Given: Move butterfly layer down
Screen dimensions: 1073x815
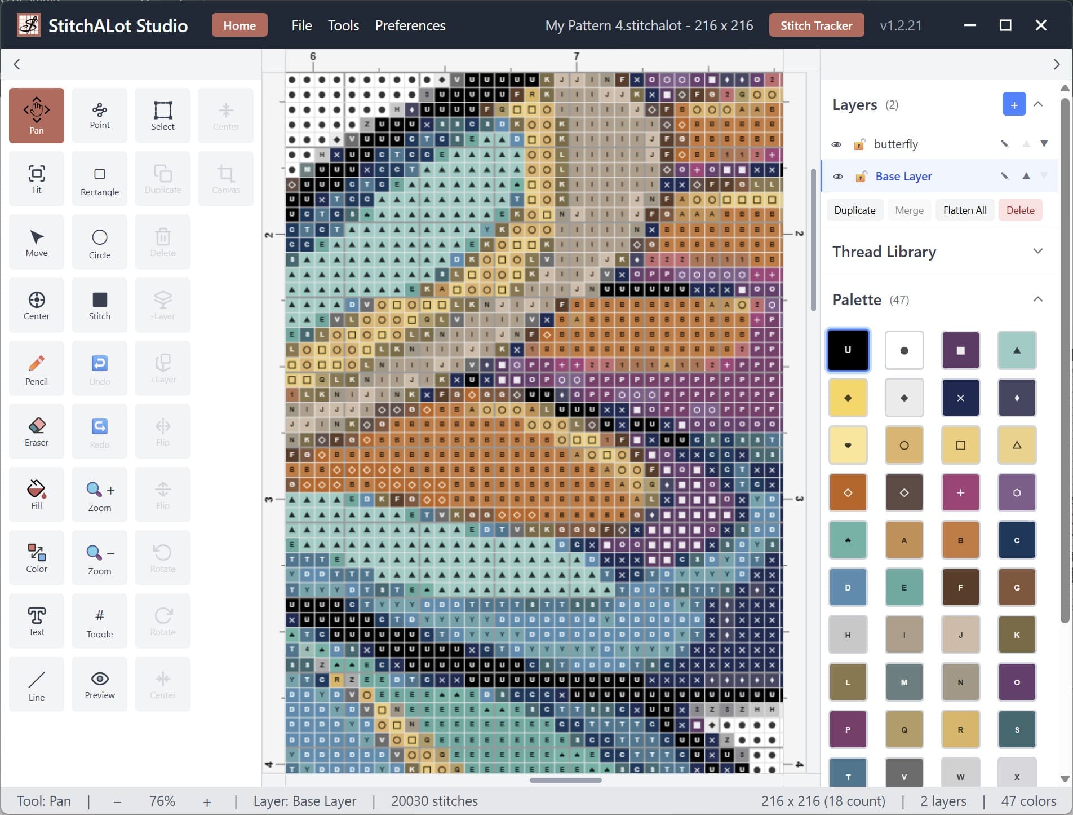Looking at the screenshot, I should 1044,144.
